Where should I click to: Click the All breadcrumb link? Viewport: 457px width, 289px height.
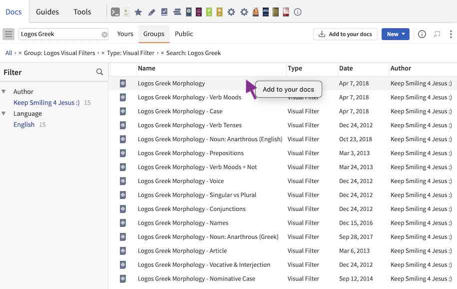coord(9,53)
